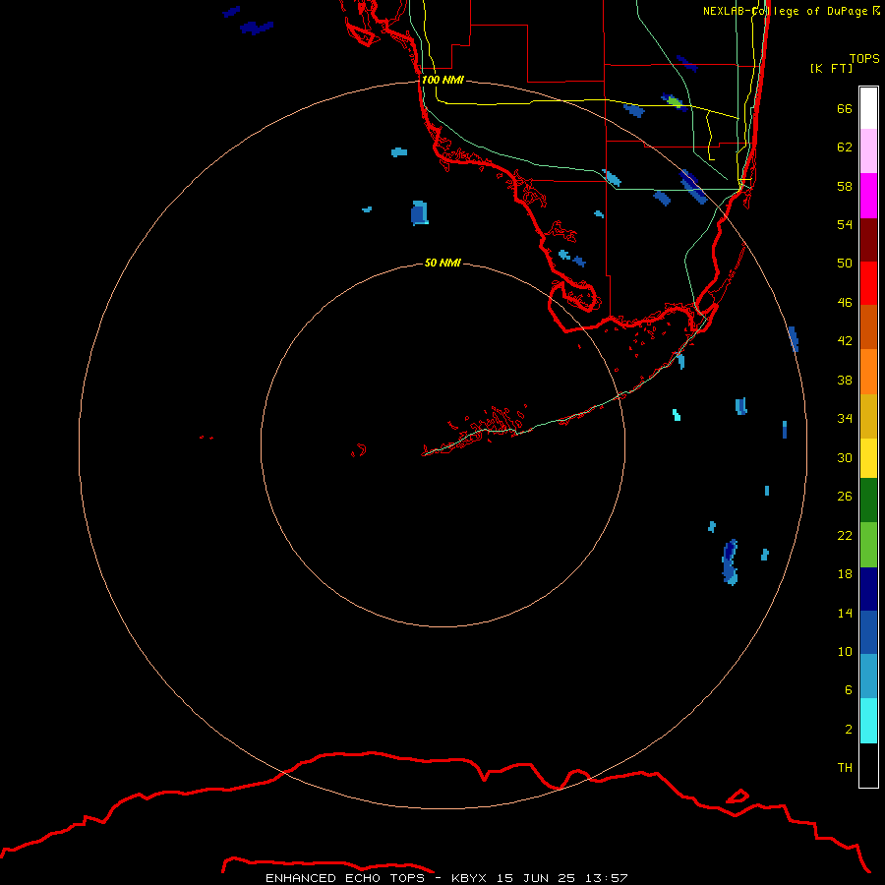Click the dark green legend swatch
Viewport: 885px width, 885px height.
point(868,501)
